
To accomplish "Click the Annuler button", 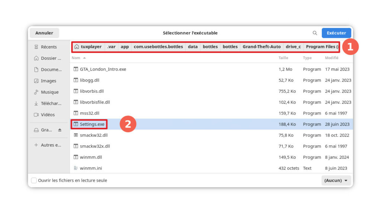I will (x=44, y=33).
